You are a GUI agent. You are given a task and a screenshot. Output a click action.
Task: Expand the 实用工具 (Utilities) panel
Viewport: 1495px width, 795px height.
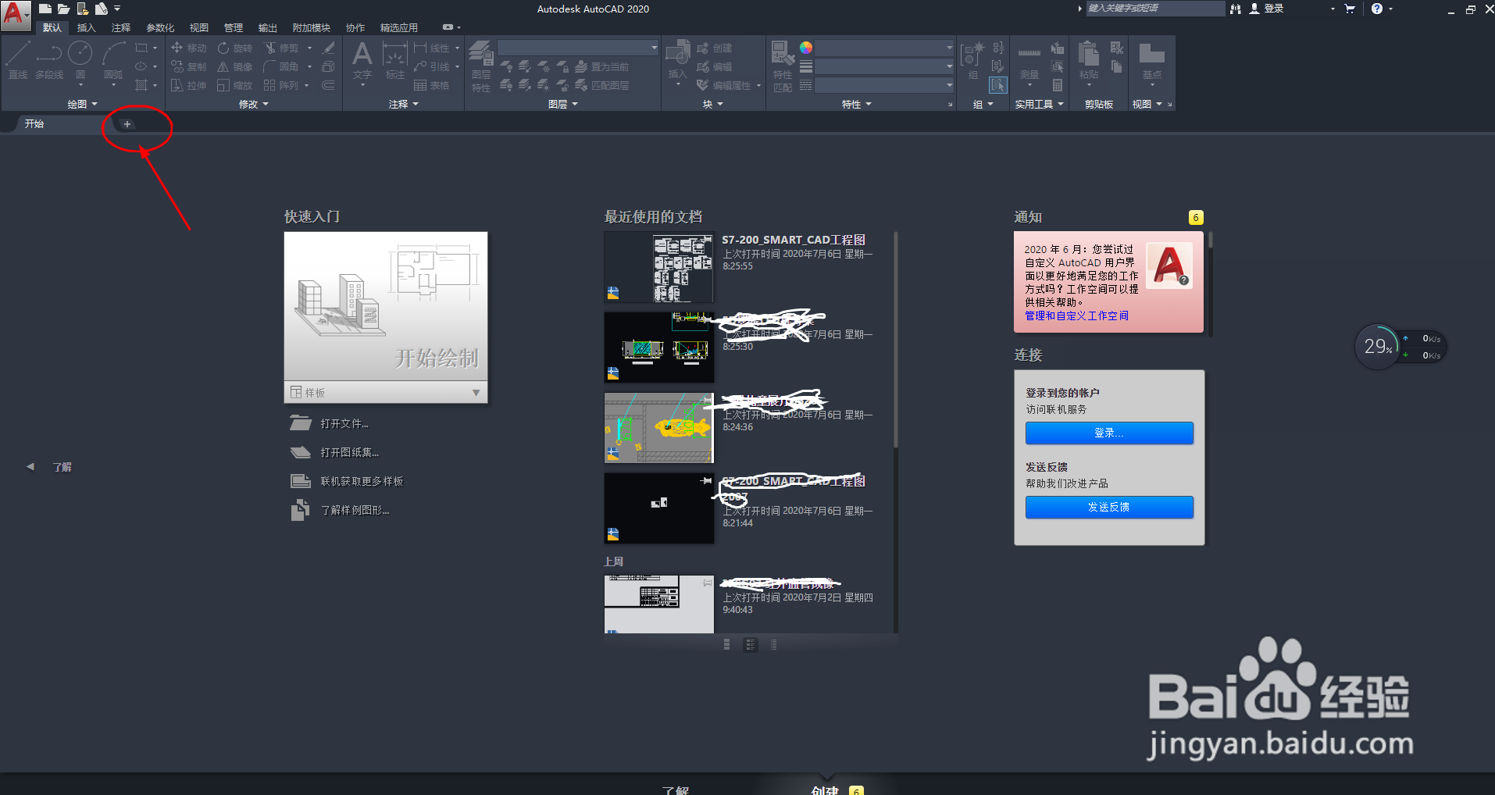1040,104
